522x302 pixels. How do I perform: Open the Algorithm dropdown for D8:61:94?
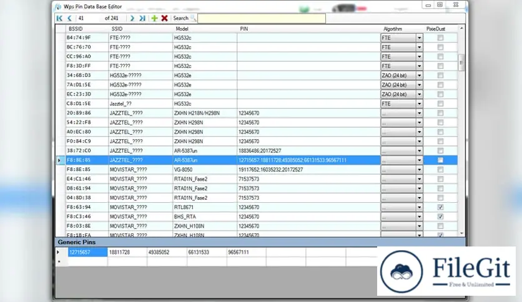(x=420, y=188)
